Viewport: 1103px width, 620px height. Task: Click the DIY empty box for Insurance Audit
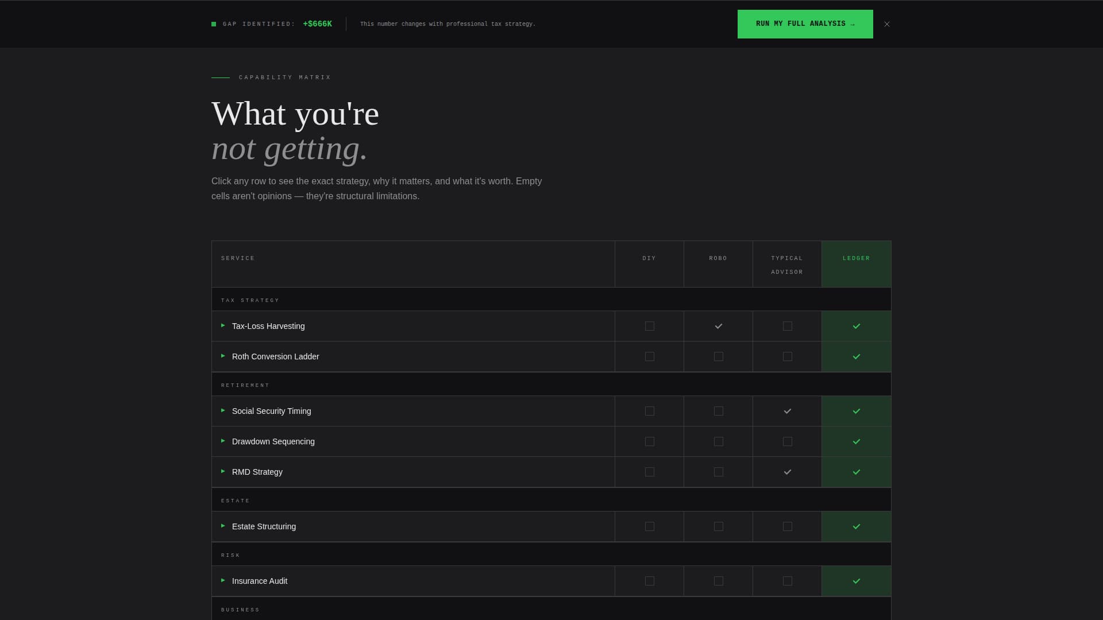(649, 581)
